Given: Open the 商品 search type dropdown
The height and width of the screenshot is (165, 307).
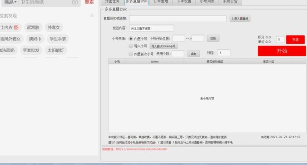Looking at the screenshot, I should [10, 2].
